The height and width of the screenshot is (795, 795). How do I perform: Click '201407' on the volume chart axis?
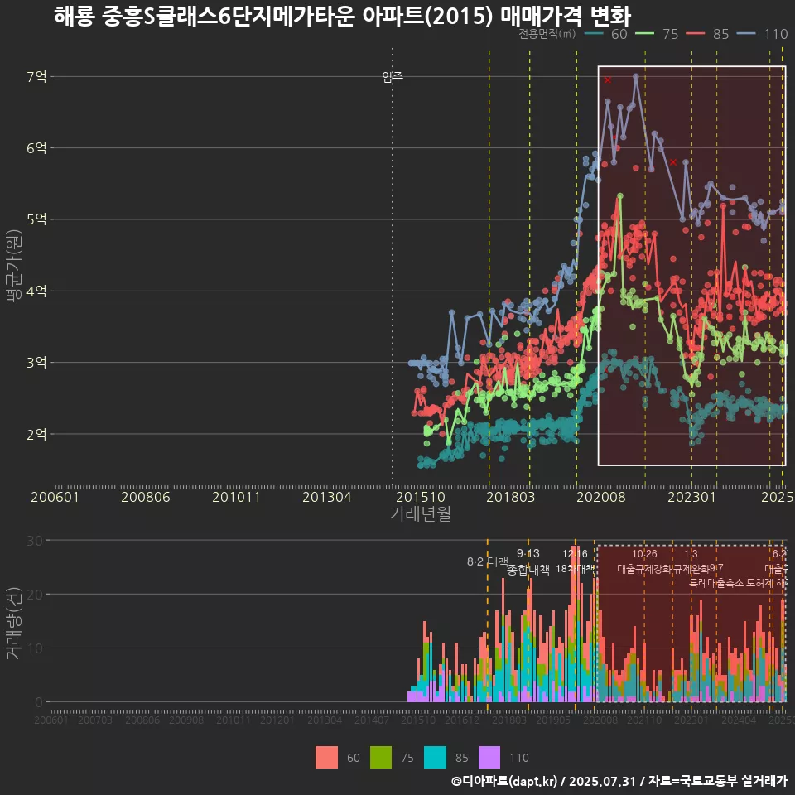pos(372,720)
